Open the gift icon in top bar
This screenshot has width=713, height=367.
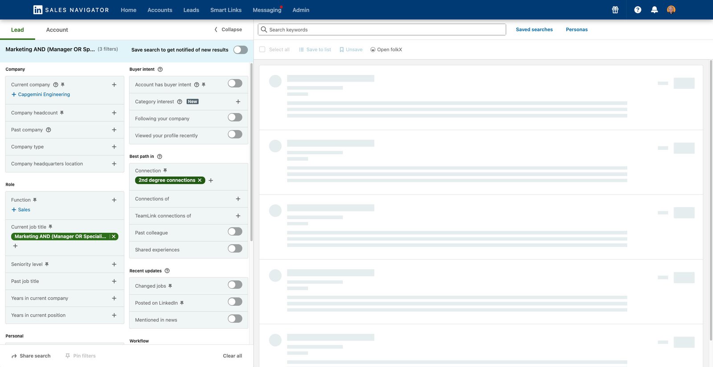point(615,10)
